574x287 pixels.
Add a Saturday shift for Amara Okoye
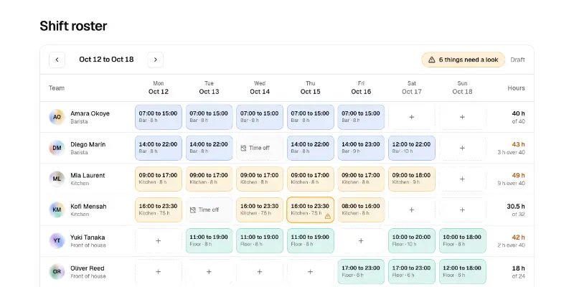(411, 117)
